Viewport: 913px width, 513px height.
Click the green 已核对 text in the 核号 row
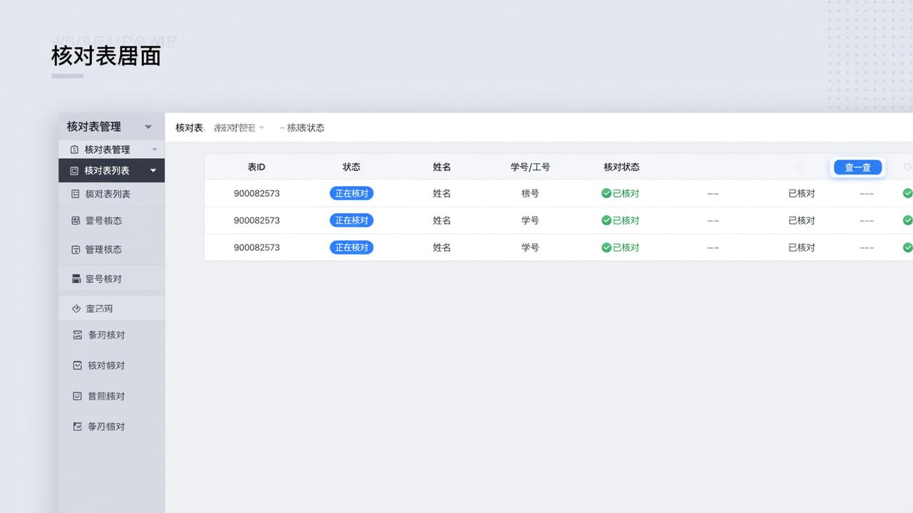tap(626, 193)
